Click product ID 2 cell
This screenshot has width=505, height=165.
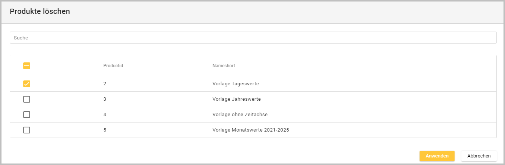[x=105, y=84]
